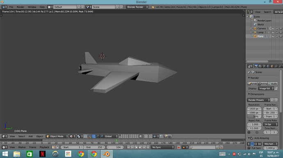Click the End frame 250 field
The image size is (283, 158).
pyautogui.click(x=94, y=147)
